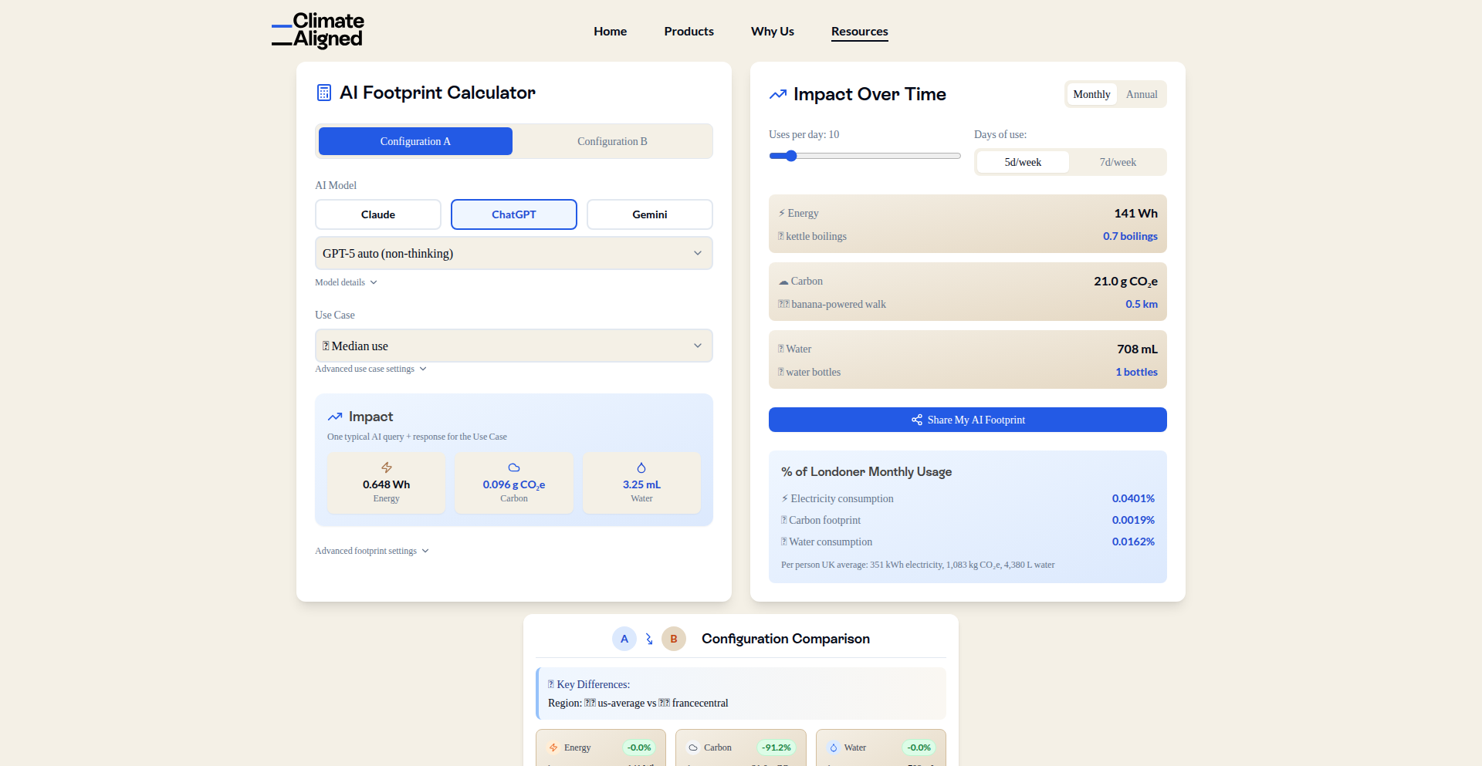Click the water droplet icon above 3.25 mL

coord(641,467)
